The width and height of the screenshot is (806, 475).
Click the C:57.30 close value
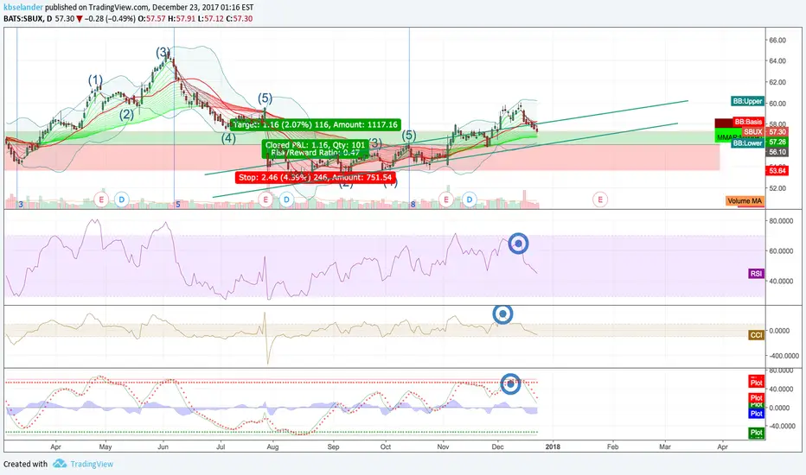(239, 18)
